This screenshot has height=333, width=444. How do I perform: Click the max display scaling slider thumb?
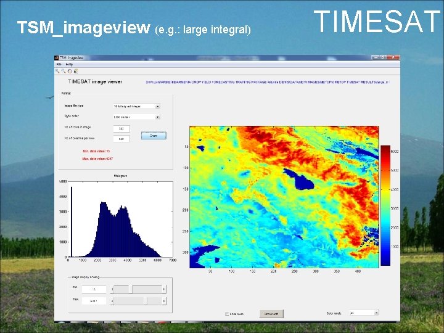click(x=146, y=301)
